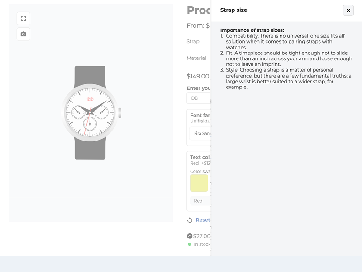Click the green In stock status dot
The width and height of the screenshot is (362, 272).
190,244
